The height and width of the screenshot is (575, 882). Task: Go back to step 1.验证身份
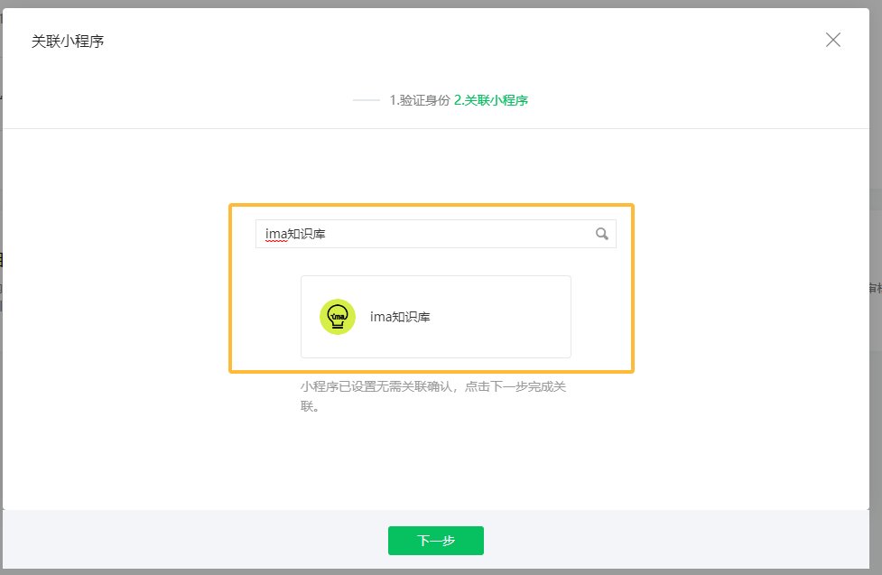tap(419, 100)
